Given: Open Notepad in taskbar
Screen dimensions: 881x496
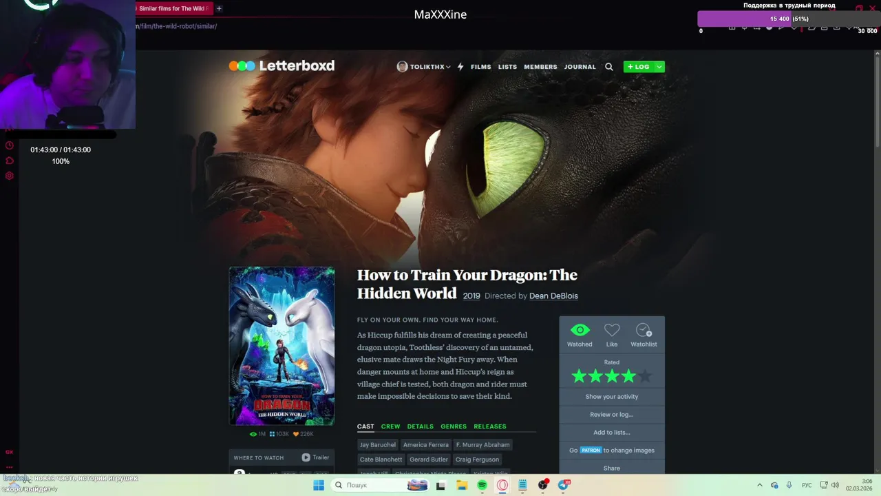Looking at the screenshot, I should 522,486.
